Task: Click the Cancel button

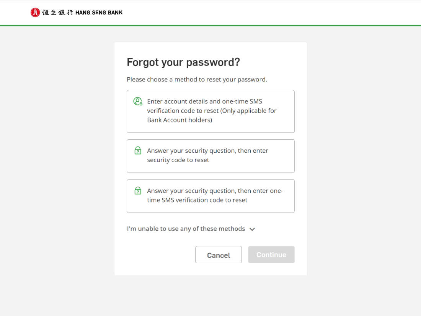Action: pyautogui.click(x=218, y=254)
